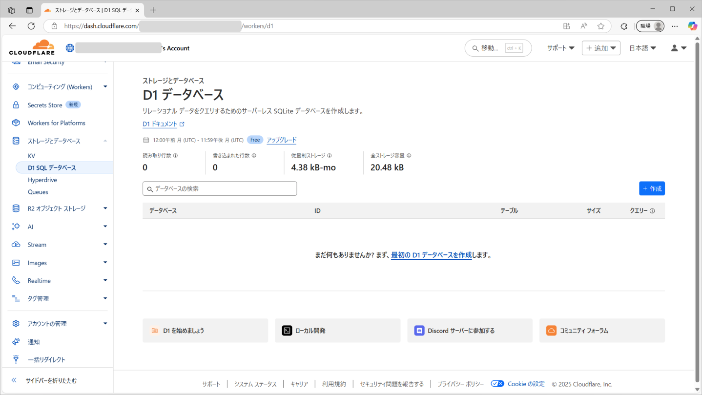Image resolution: width=702 pixels, height=395 pixels.
Task: Expand the Images sidebar section arrow
Action: click(105, 263)
